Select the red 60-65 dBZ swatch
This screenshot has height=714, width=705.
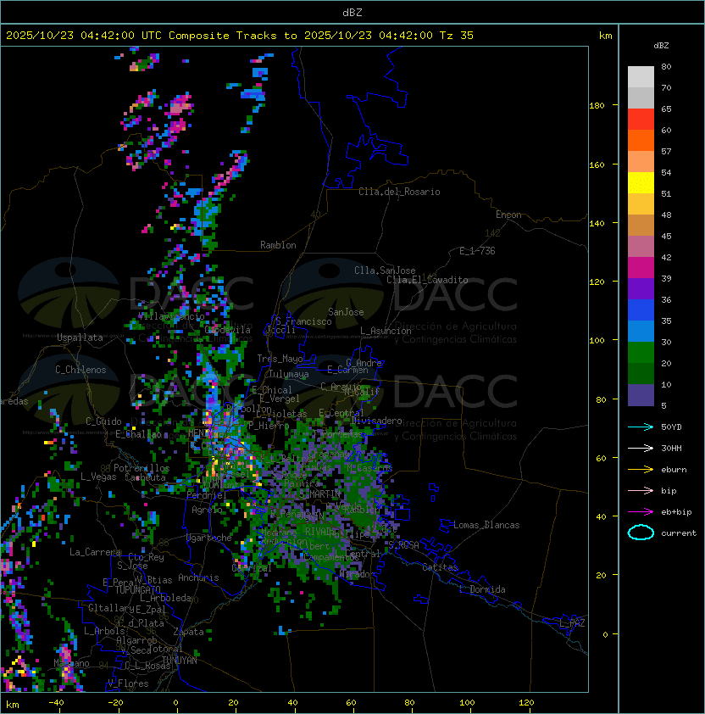(641, 120)
